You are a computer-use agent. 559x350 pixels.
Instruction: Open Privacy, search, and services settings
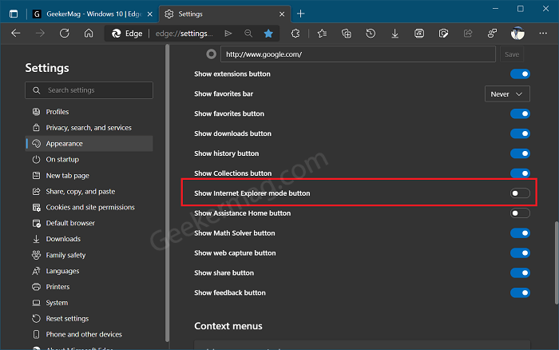click(x=89, y=128)
